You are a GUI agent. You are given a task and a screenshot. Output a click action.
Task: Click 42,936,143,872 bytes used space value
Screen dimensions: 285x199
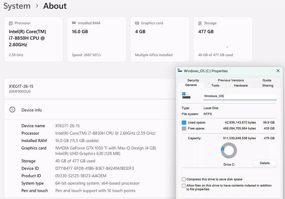coord(240,123)
